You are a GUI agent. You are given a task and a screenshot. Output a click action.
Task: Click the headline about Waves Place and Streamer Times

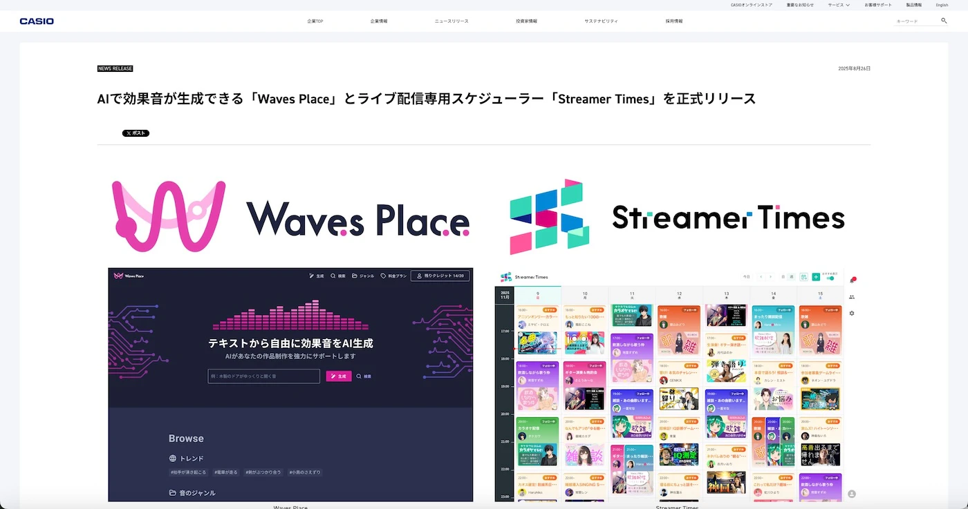427,99
